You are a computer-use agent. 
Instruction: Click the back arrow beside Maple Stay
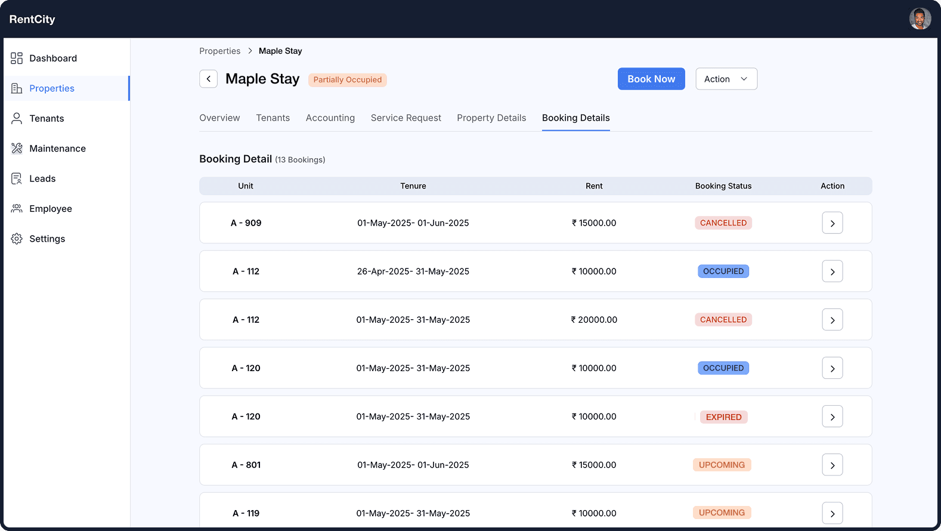click(208, 79)
